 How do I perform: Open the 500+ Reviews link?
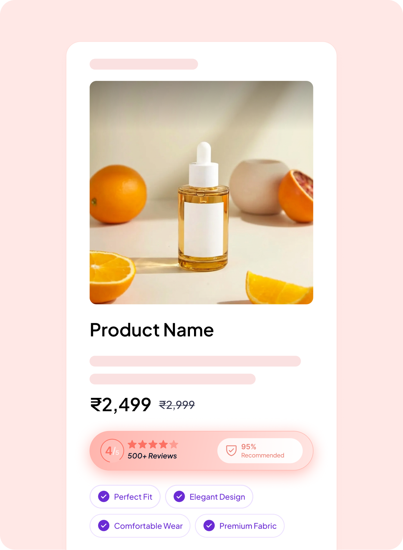click(x=152, y=456)
